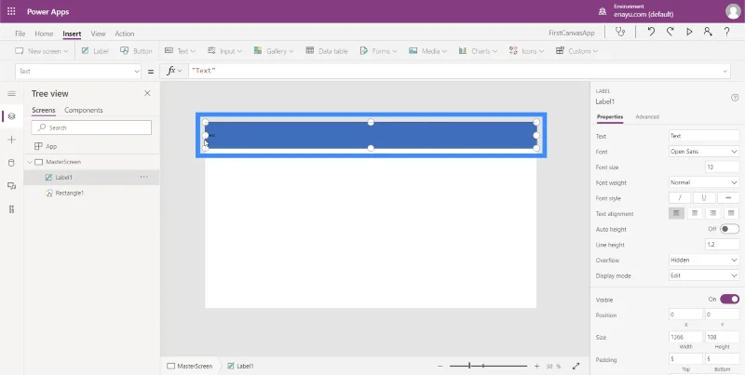Open the Data sources cylinder icon
745x375 pixels.
point(12,163)
